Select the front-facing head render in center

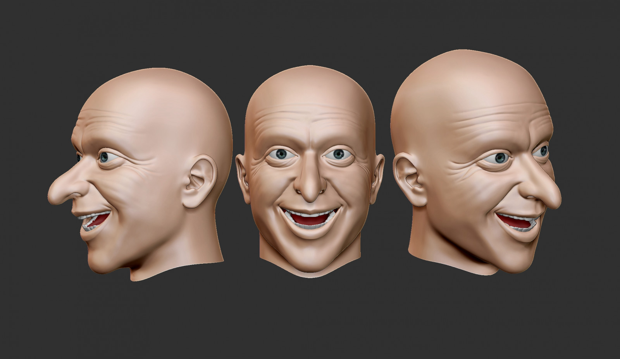tap(310, 171)
